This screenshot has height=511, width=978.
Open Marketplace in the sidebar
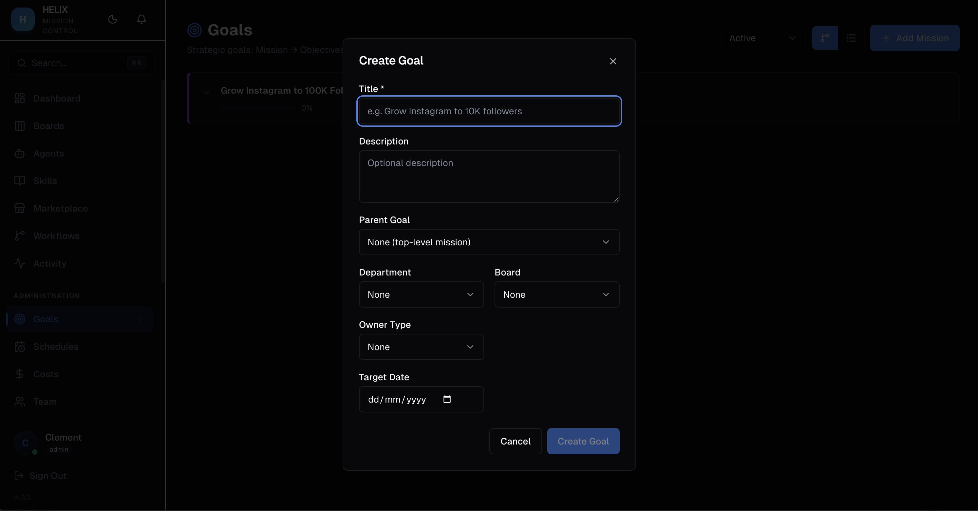pos(80,208)
